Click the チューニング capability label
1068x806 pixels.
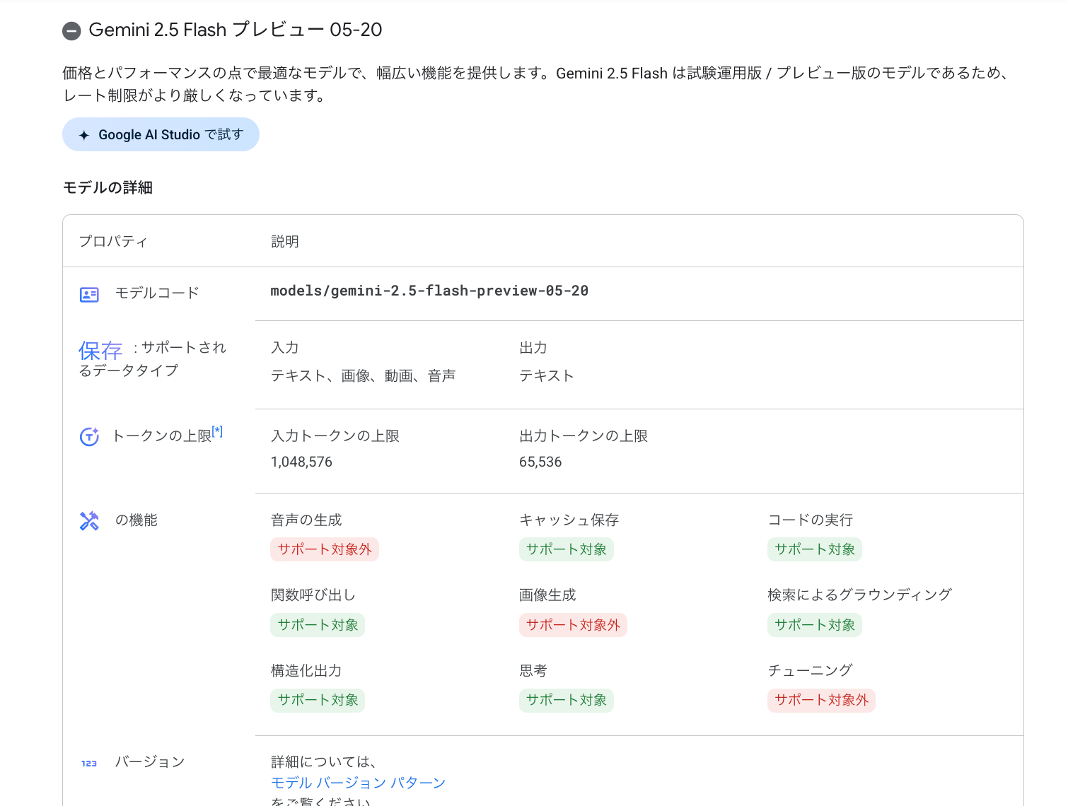click(811, 670)
